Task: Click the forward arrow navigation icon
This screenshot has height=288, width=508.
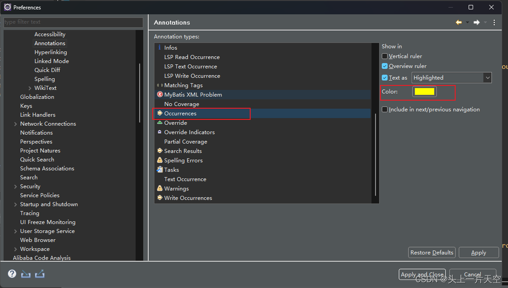Action: tap(477, 22)
